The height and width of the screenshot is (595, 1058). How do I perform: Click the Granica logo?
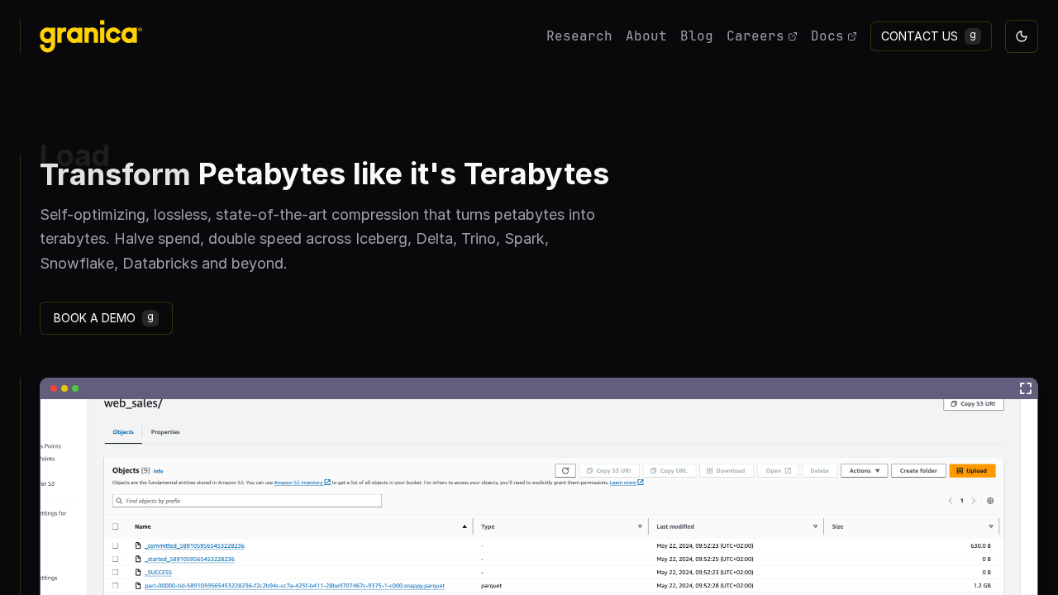[90, 36]
